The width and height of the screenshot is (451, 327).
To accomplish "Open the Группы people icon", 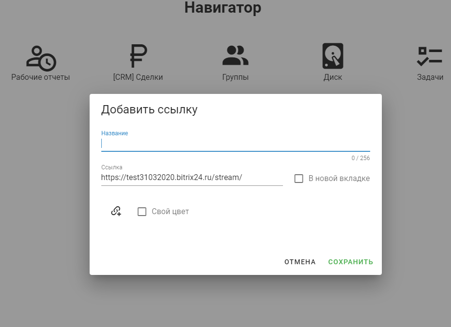I will click(x=235, y=55).
